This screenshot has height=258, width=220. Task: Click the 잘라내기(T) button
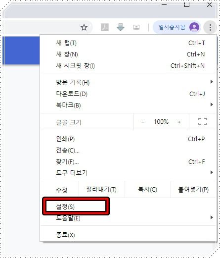(102, 189)
